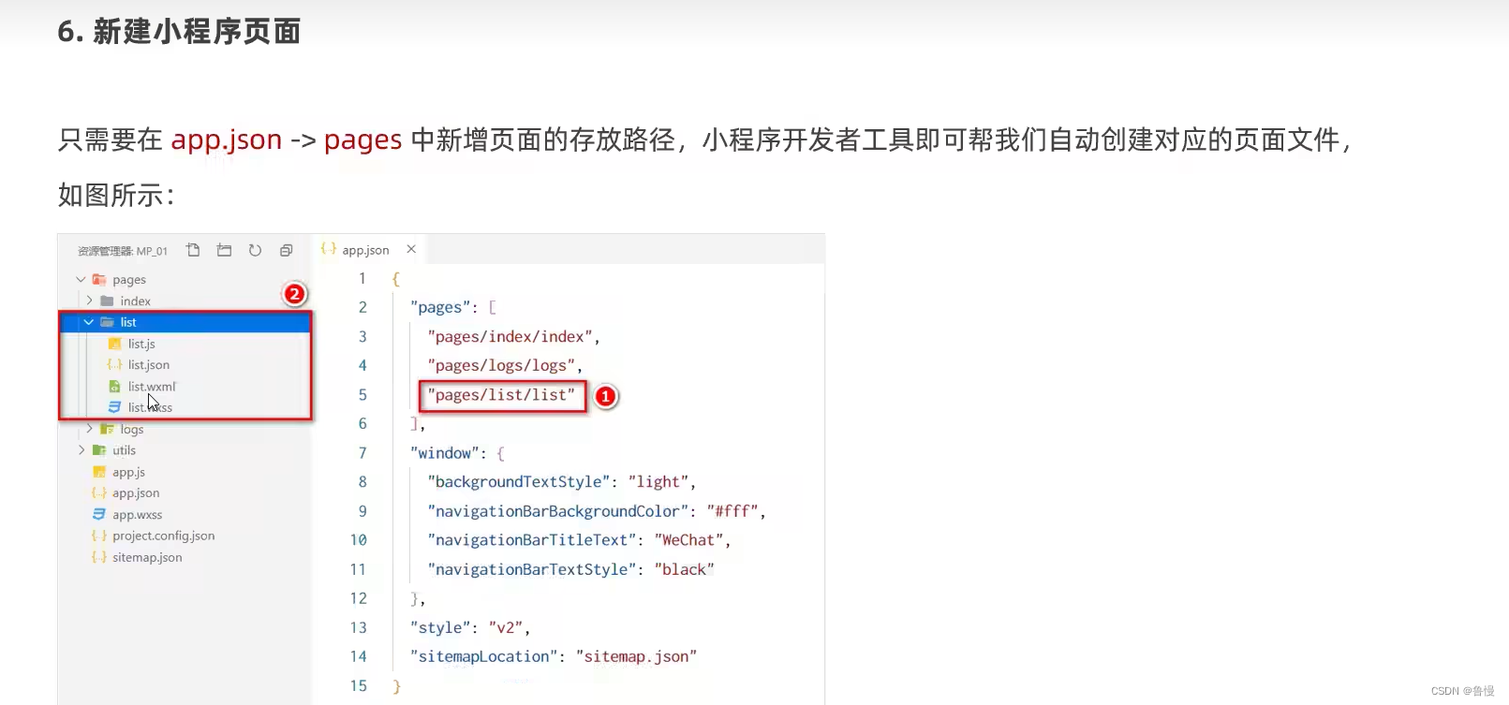Click line number 10 in gutter
The image size is (1509, 705).
tap(359, 540)
